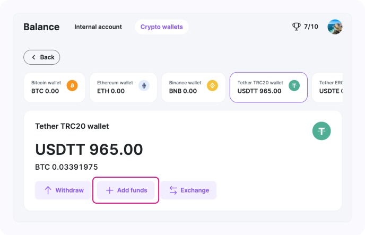Choose the Binance wallet card
Viewport: 365px width, 235px height.
tap(193, 87)
